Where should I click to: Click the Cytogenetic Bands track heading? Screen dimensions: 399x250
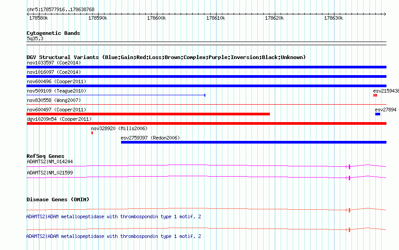(x=53, y=33)
